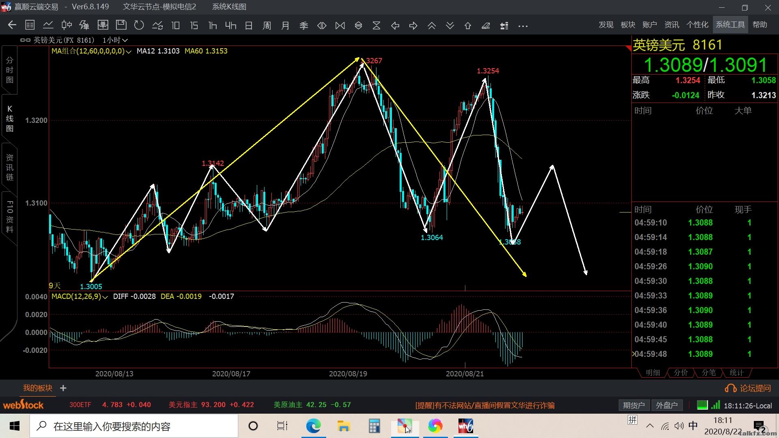Screen dimensions: 779x438
Task: Switch to weekly (周) period
Action: pos(267,26)
